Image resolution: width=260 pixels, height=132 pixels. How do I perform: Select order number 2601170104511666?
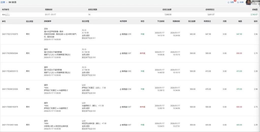coord(10,125)
